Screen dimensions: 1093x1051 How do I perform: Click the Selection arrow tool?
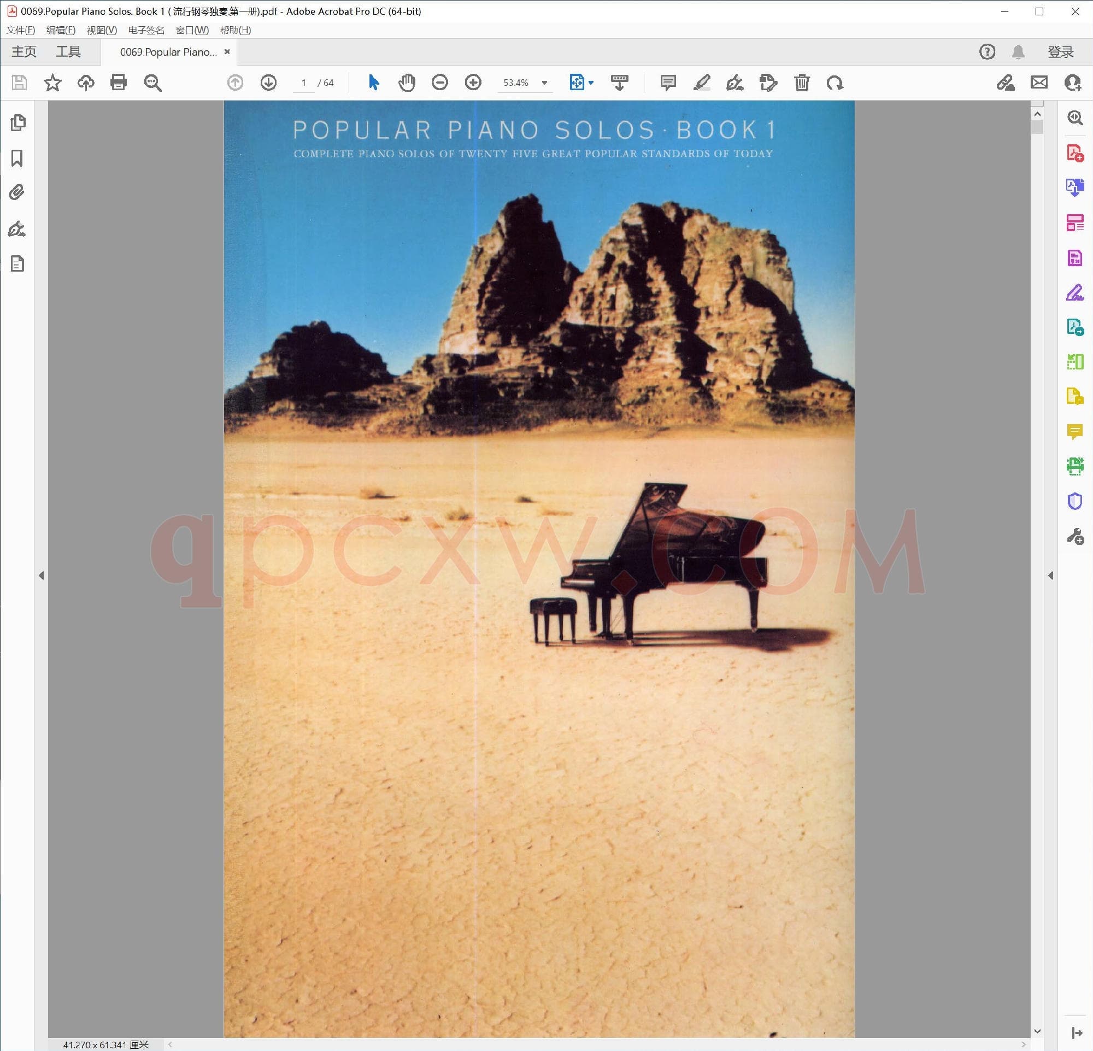point(374,83)
